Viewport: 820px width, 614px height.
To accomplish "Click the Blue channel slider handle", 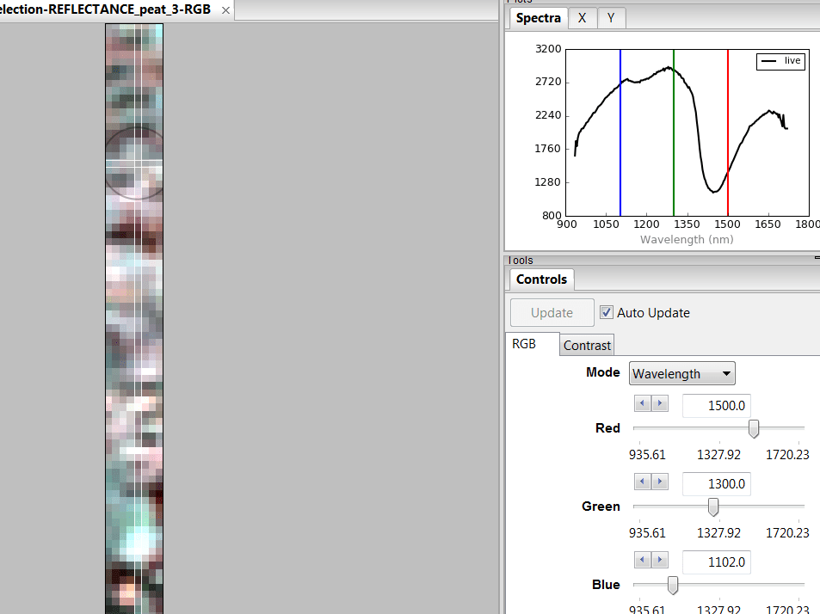I will click(673, 586).
